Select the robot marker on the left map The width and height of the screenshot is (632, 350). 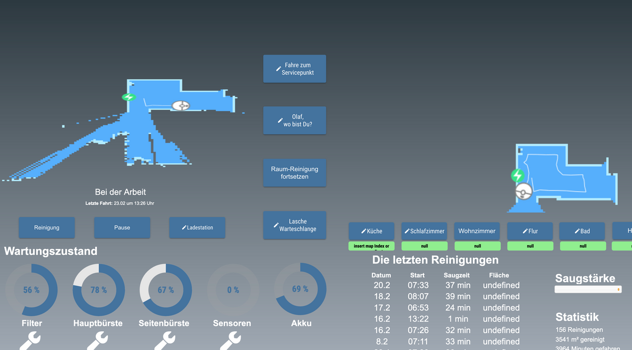point(181,105)
